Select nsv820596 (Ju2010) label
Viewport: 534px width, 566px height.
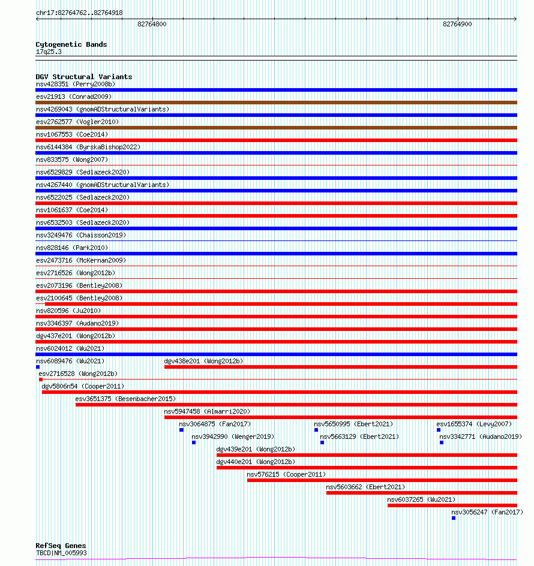pyautogui.click(x=68, y=311)
